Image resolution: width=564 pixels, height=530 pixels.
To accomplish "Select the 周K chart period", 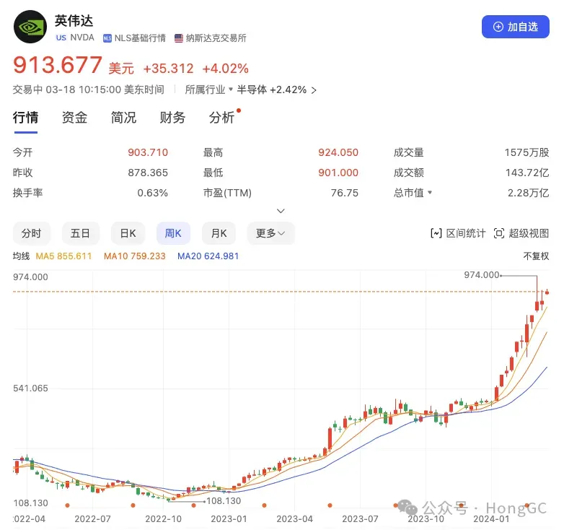I will pos(173,233).
